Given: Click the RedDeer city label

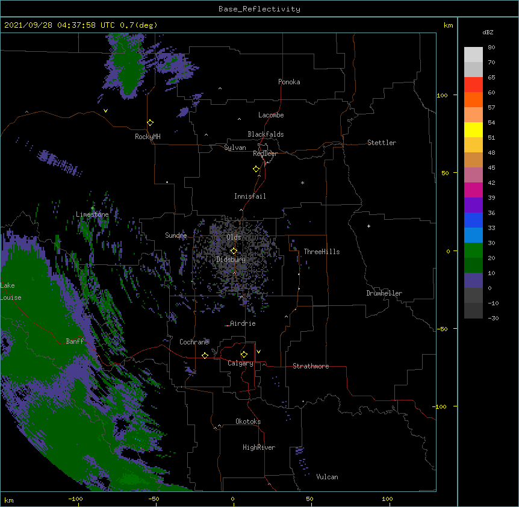Looking at the screenshot, I should [x=265, y=154].
